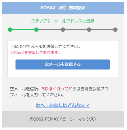Open the 次へ：あなたはどんな人？ link
127x130 pixels.
point(63,105)
